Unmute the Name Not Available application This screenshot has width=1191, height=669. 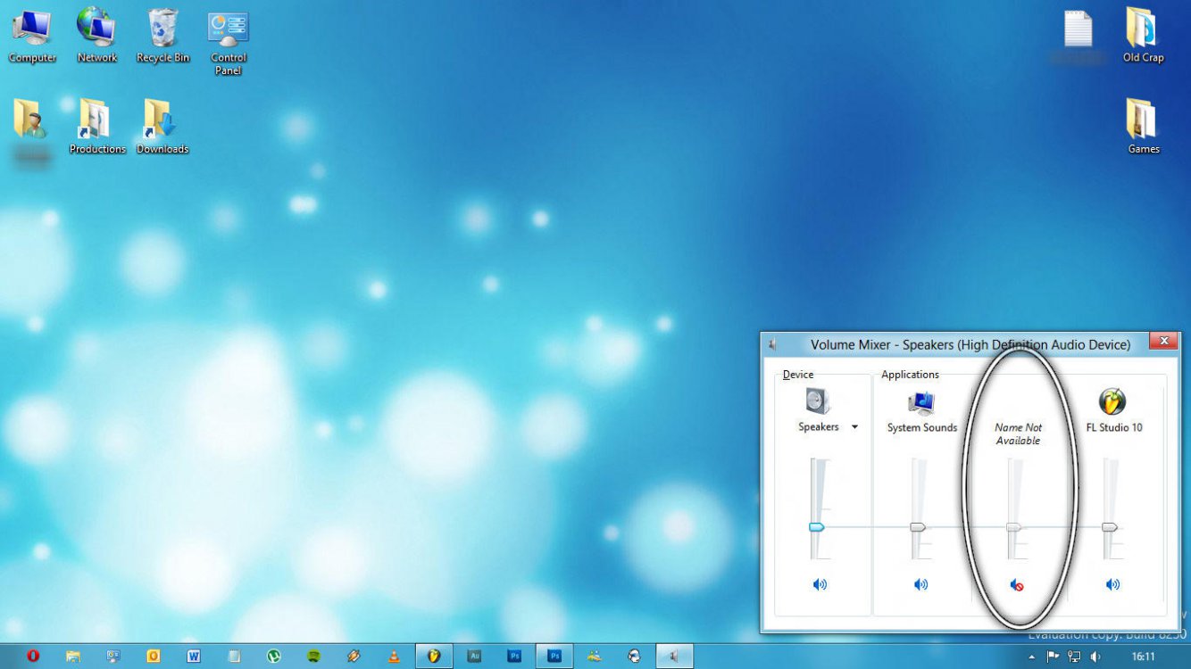pyautogui.click(x=1016, y=584)
